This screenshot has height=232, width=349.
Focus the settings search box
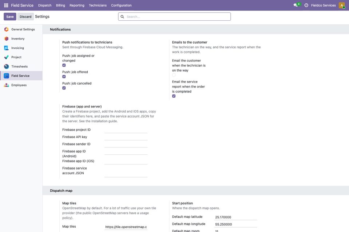[x=175, y=17]
